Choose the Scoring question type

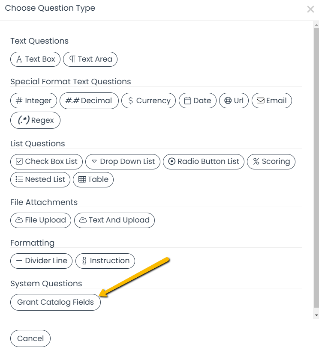click(271, 161)
